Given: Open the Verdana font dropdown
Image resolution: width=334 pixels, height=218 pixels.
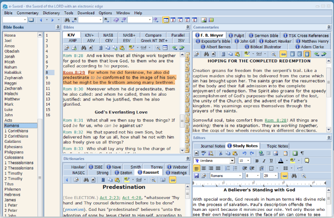Looking at the screenshot, I should (x=233, y=161).
